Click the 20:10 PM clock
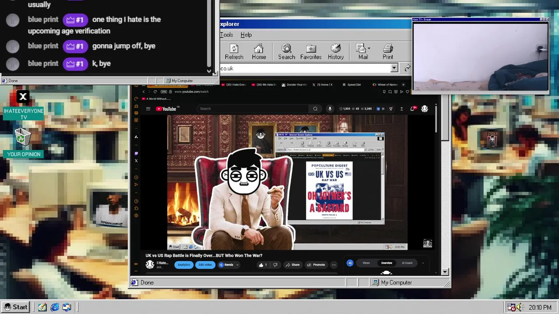Image resolution: width=559 pixels, height=314 pixels. coord(540,307)
